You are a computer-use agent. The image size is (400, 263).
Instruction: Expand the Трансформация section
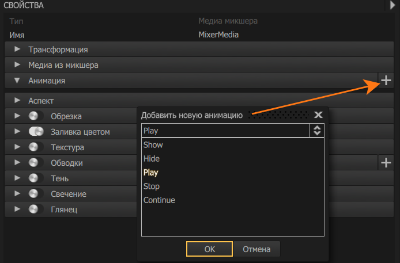coord(17,49)
